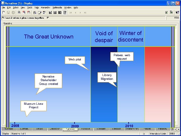Viewport: 181px width, 136px height.
Task: Open the Tools menu
Action: (30, 8)
